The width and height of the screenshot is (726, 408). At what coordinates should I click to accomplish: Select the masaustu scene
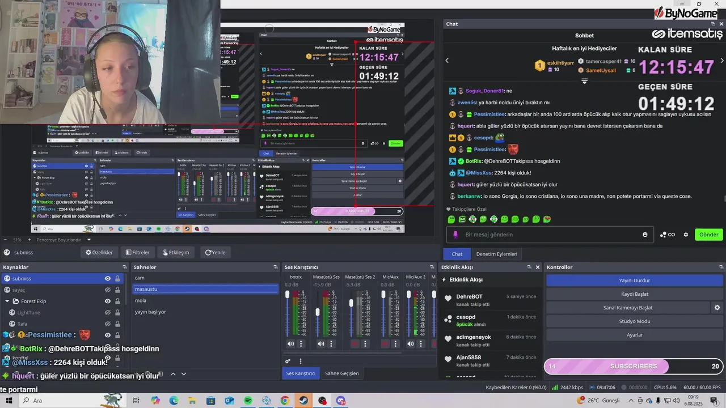(x=204, y=289)
